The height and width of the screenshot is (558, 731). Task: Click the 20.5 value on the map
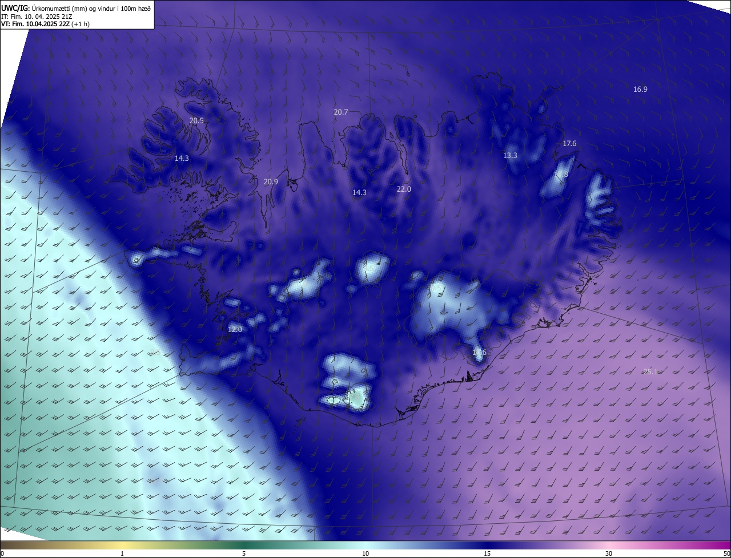196,120
